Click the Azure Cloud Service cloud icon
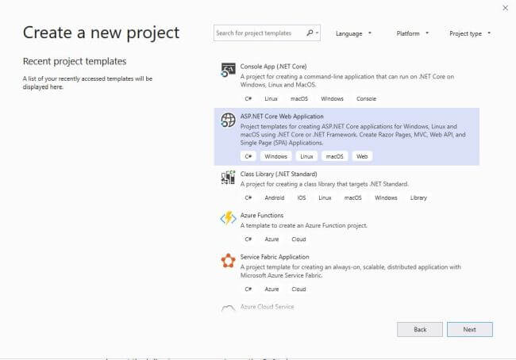 click(228, 308)
